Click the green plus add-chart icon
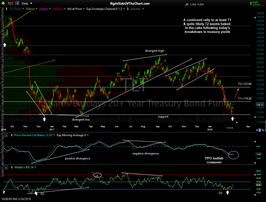Image resolution: width=266 pixels, height=202 pixels. coord(3,3)
